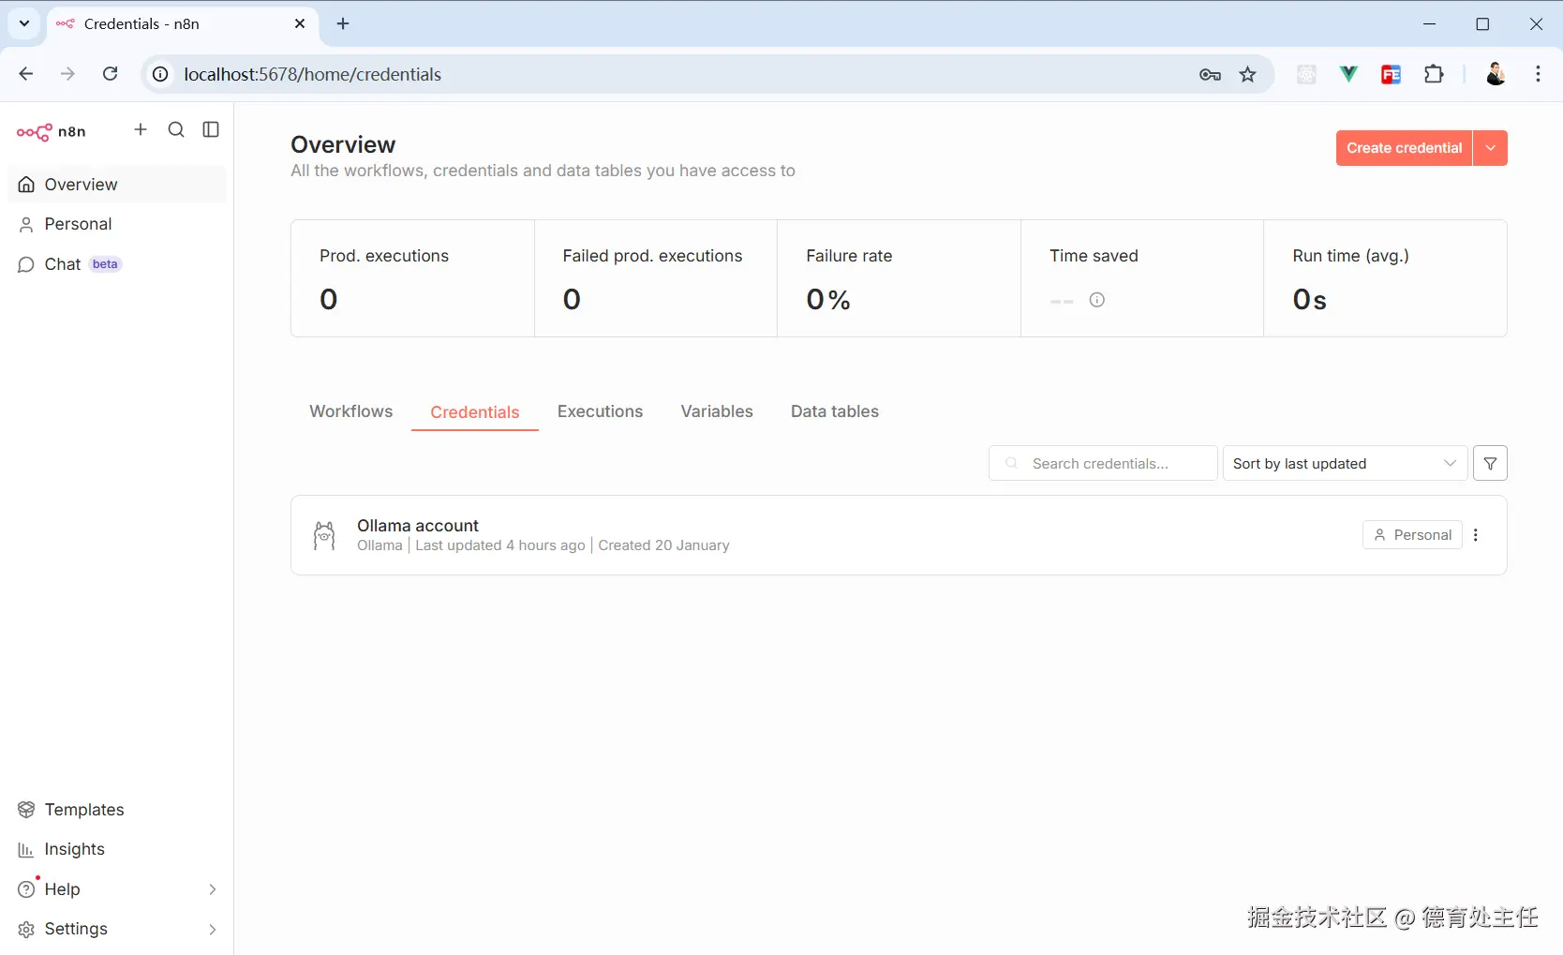The image size is (1563, 955).
Task: Open the browser extensions puzzle icon
Action: 1434,75
